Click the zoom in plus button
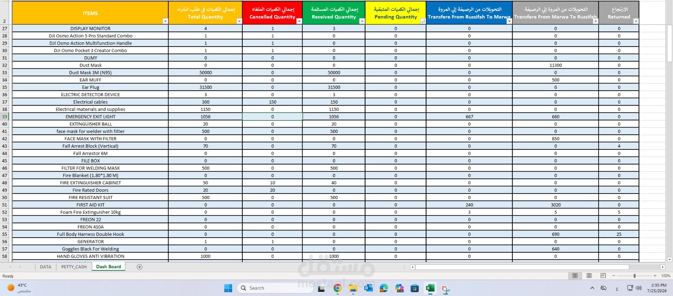 click(x=655, y=276)
